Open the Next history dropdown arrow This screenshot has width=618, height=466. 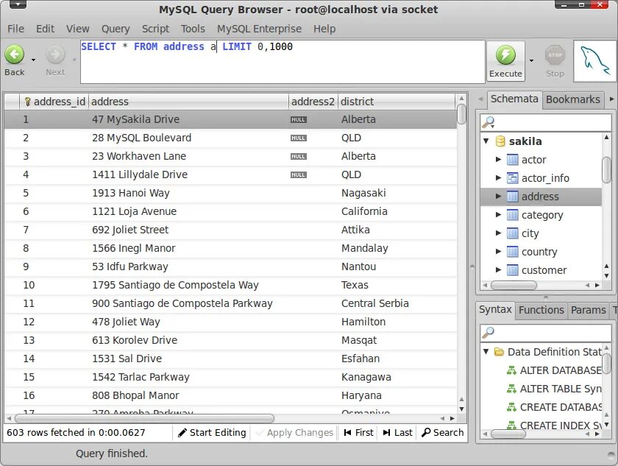74,60
